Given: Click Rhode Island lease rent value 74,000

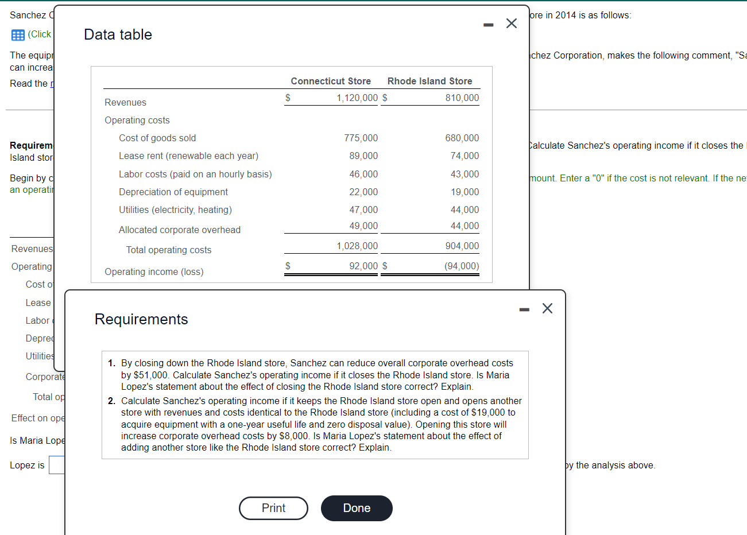Looking at the screenshot, I should click(x=465, y=156).
